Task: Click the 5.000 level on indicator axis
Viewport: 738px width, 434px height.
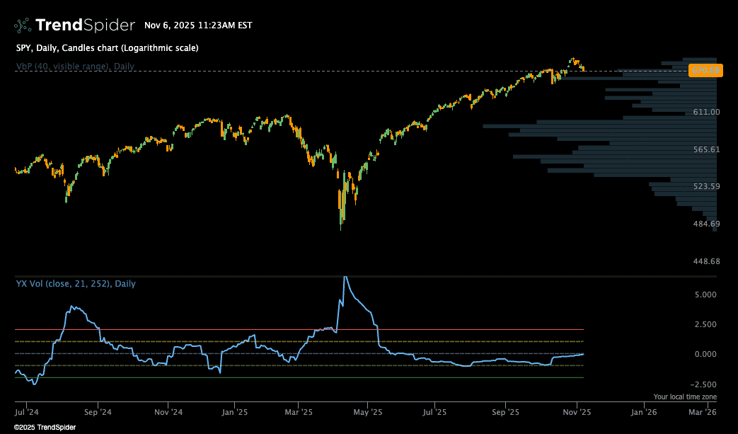Action: [708, 295]
